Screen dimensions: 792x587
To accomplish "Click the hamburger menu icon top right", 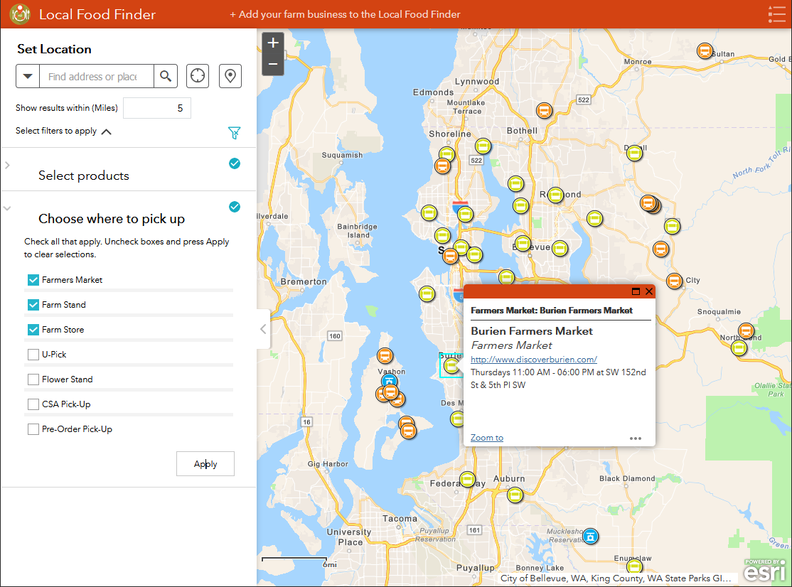I will pyautogui.click(x=776, y=14).
